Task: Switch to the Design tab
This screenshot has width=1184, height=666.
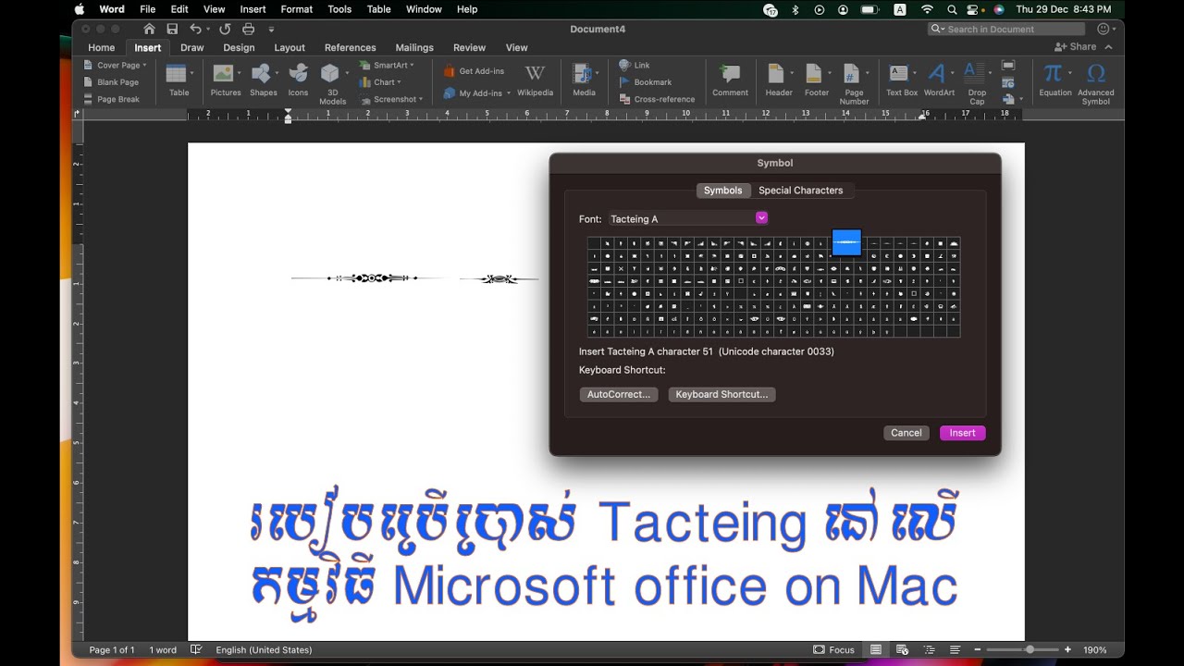Action: tap(239, 47)
